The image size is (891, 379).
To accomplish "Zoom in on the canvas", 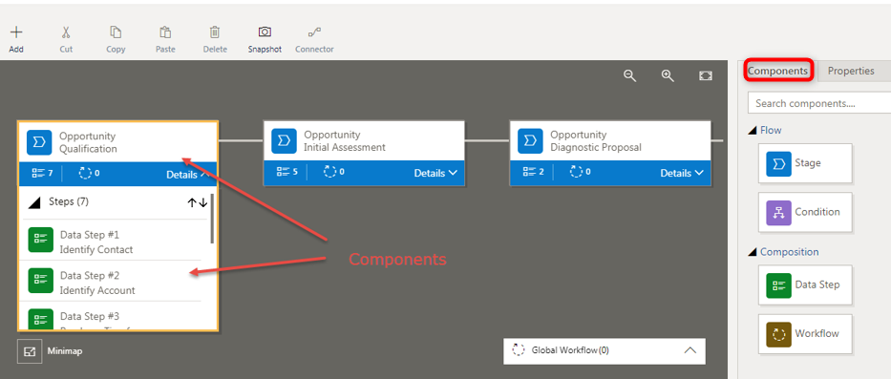I will tap(668, 75).
